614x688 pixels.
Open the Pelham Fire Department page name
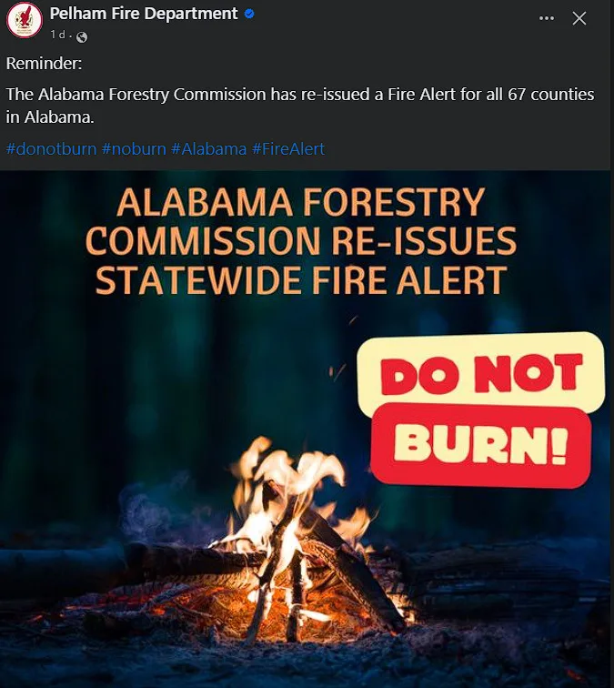[144, 14]
